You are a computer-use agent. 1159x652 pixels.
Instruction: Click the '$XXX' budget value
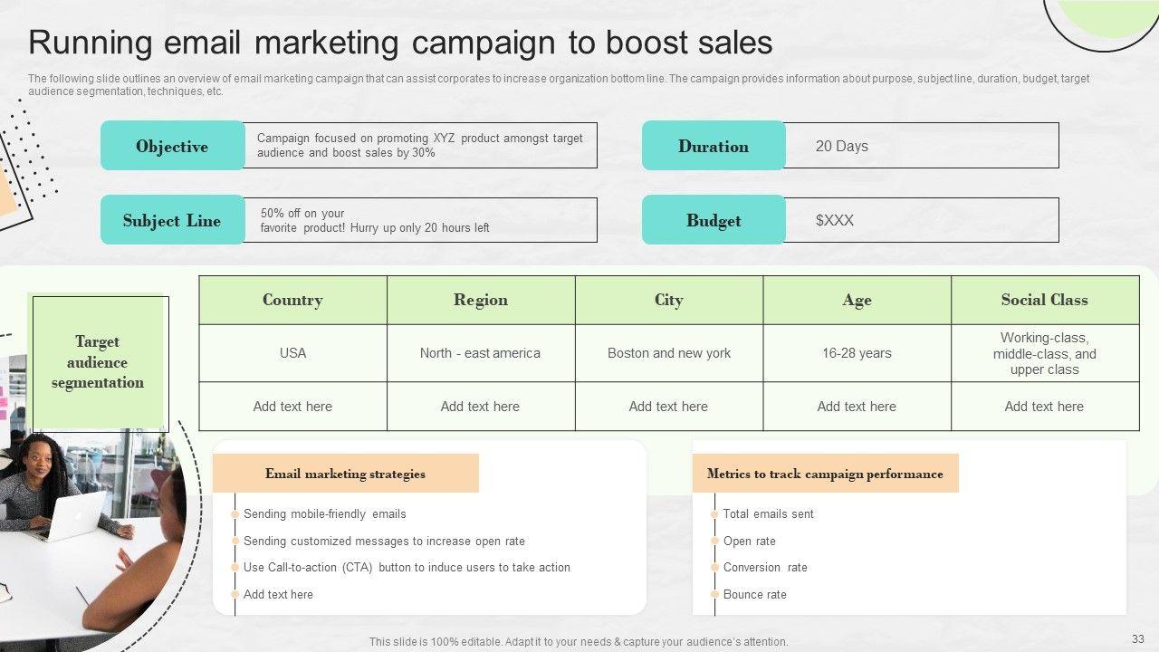835,220
